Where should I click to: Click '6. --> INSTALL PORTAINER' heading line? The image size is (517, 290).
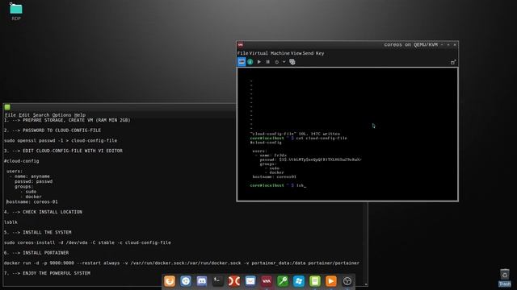pos(36,252)
